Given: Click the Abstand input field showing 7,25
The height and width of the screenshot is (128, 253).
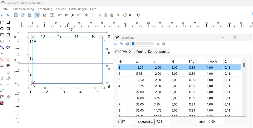Looking at the screenshot, I should (x=162, y=122).
